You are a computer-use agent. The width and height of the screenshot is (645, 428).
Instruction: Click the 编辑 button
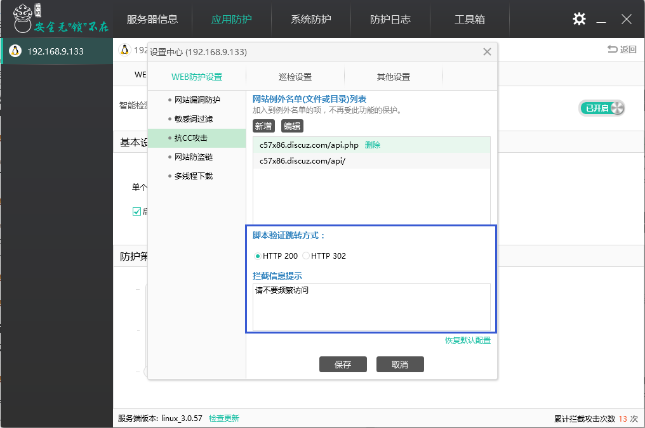click(x=292, y=126)
